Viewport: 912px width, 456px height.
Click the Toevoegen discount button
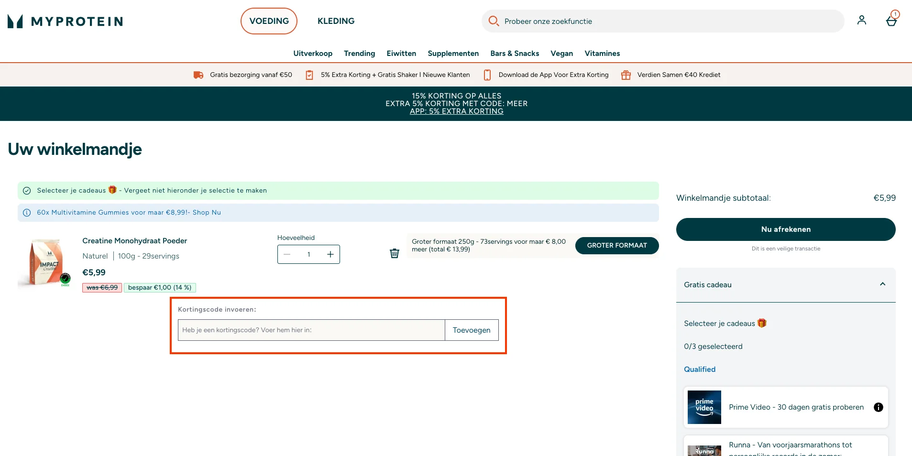472,330
